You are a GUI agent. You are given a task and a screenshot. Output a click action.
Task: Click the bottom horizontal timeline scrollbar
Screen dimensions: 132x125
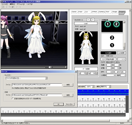65,120
